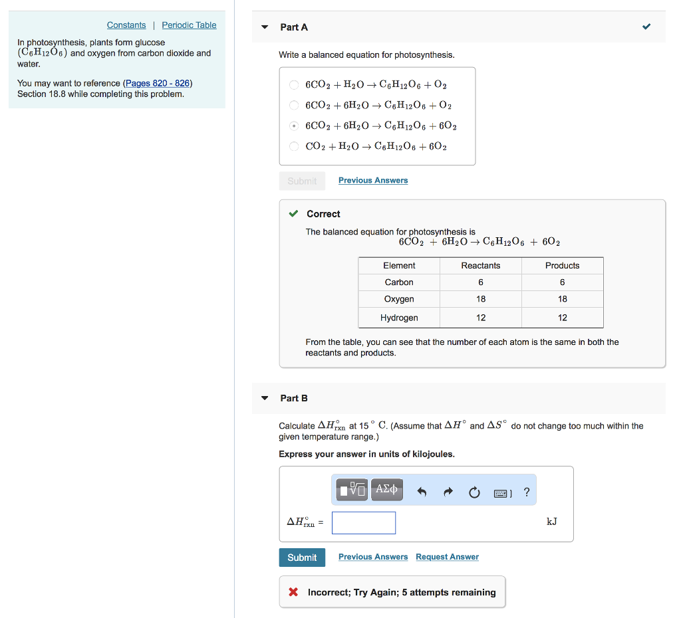Open the Pages 820 - 826 reference link
The height and width of the screenshot is (618, 681).
click(158, 83)
